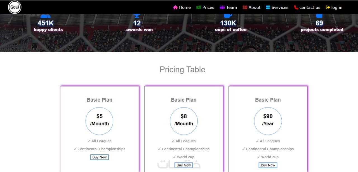Select the purple Team people icon
This screenshot has height=172, width=358.
click(x=222, y=8)
